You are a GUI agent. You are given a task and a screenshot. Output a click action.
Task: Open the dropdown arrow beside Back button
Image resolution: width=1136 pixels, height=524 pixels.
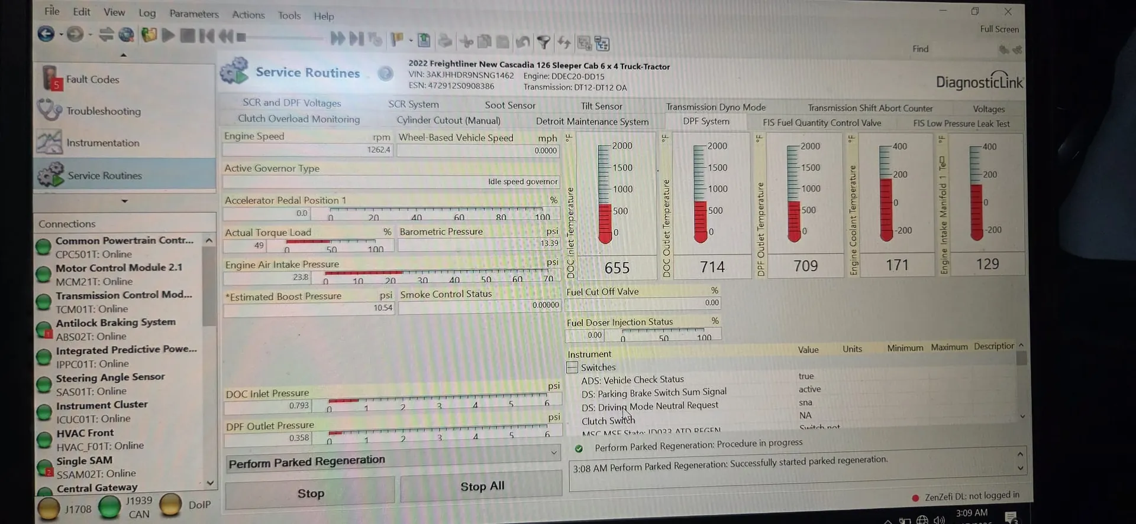[61, 35]
